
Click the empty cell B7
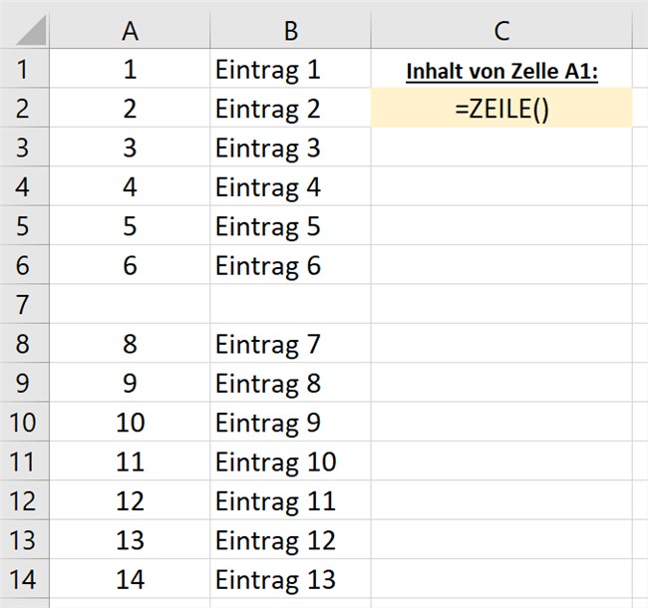click(290, 304)
